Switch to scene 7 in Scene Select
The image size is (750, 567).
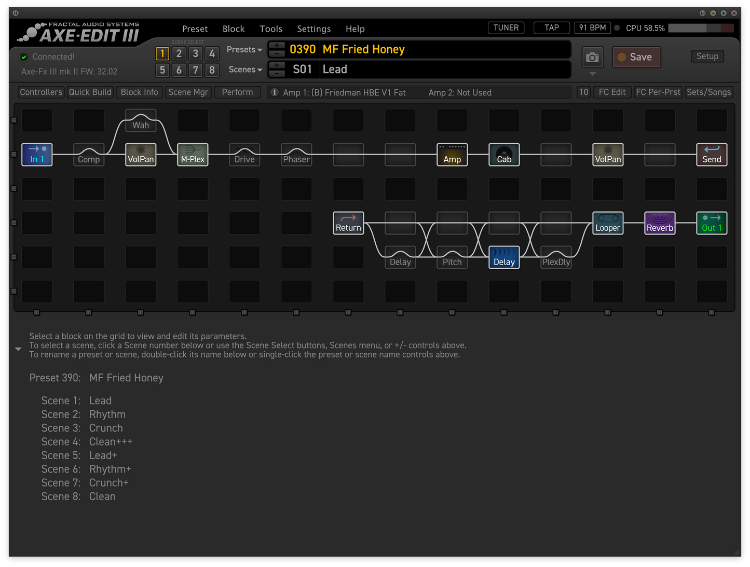[x=196, y=70]
